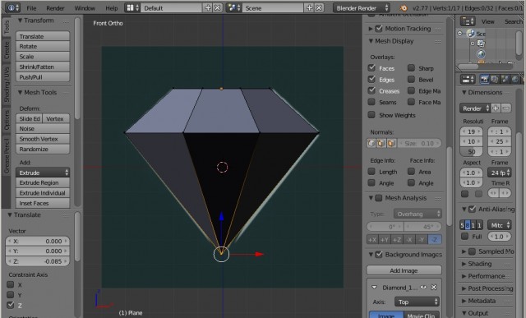Screen dimensions: 526x318
Task: Open the Render menu
Action: (55, 8)
